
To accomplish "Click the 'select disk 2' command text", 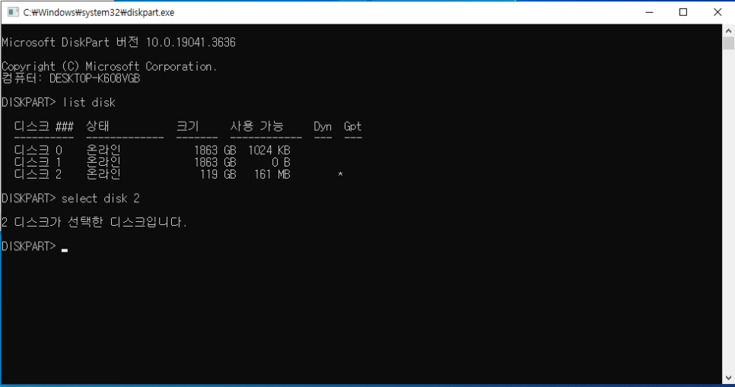I will 100,198.
